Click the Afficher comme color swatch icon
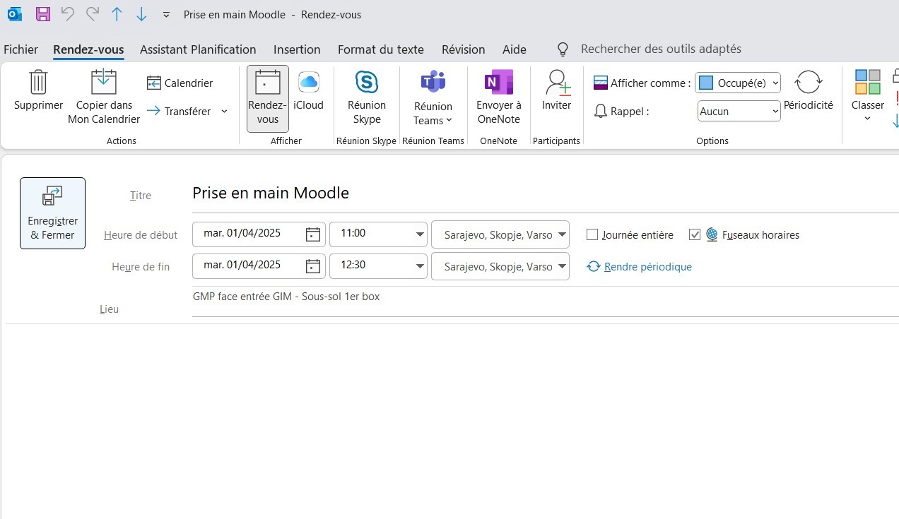This screenshot has height=519, width=899. [x=705, y=83]
